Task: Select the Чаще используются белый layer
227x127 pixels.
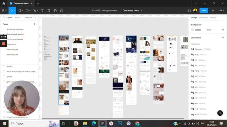Action: coord(22,71)
